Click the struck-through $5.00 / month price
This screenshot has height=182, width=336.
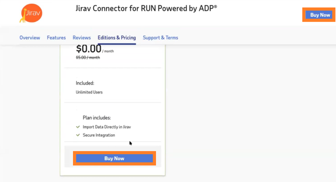point(88,57)
